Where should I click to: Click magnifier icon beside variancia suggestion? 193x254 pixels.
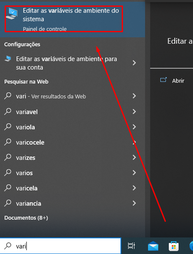[x=8, y=203]
